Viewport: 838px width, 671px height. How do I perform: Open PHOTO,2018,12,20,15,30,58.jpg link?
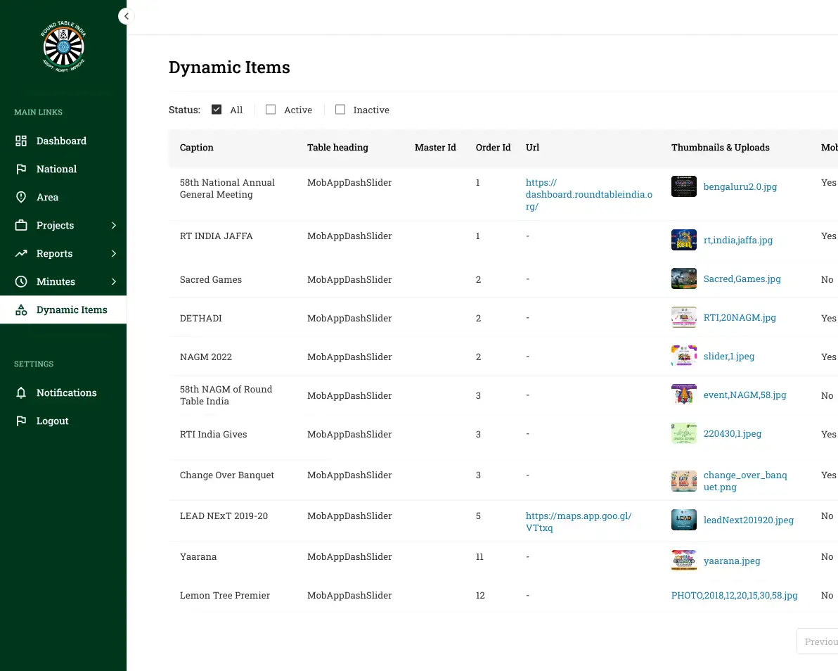pos(735,595)
